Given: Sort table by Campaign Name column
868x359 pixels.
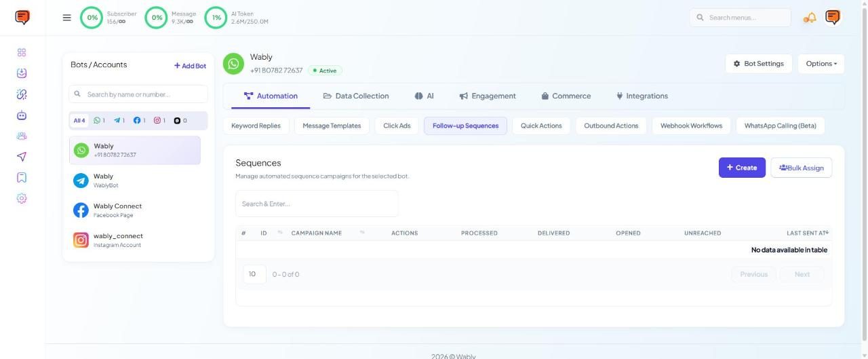Looking at the screenshot, I should pyautogui.click(x=316, y=233).
